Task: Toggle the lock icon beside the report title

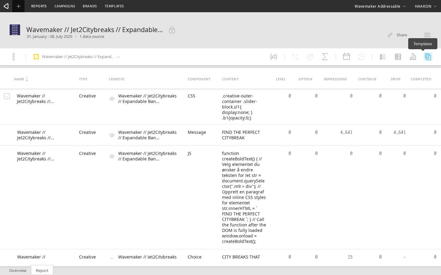Action: tap(172, 30)
